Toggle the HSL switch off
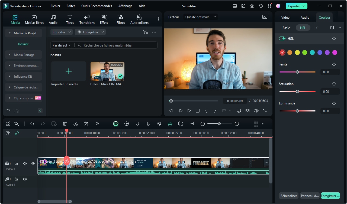Image resolution: width=347 pixels, height=204 pixels. tap(282, 38)
